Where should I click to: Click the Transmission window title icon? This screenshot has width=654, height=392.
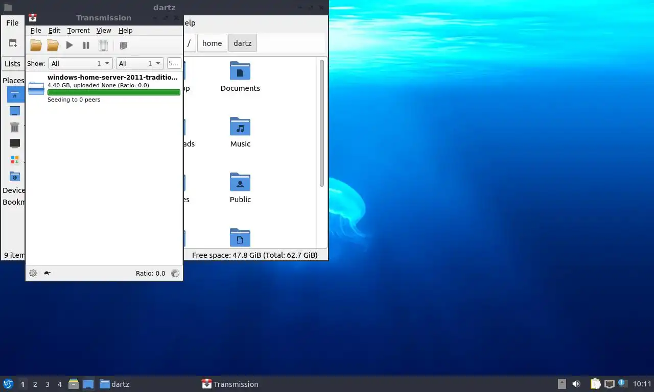[x=33, y=18]
